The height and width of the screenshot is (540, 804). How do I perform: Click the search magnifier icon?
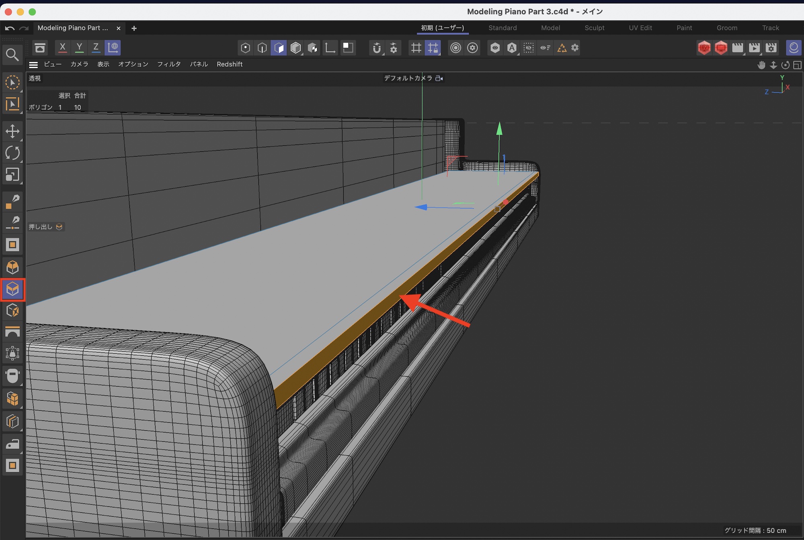(x=12, y=55)
